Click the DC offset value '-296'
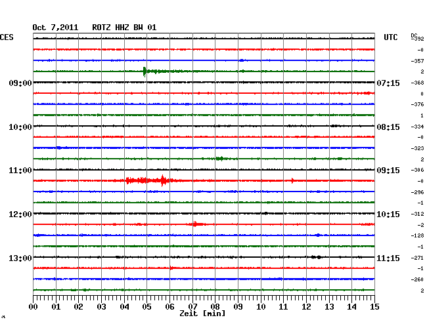This screenshot has height=324, width=427. point(417,192)
